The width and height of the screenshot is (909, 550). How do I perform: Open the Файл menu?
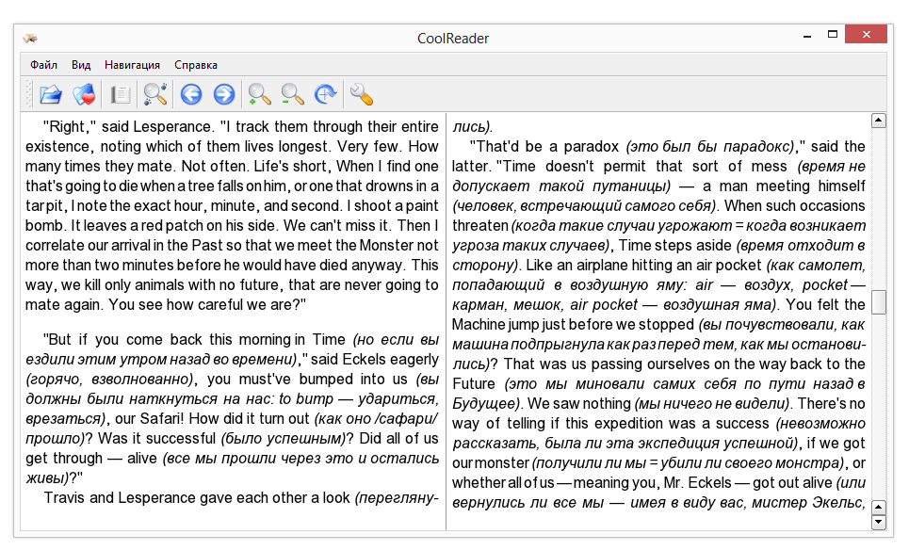tap(43, 65)
